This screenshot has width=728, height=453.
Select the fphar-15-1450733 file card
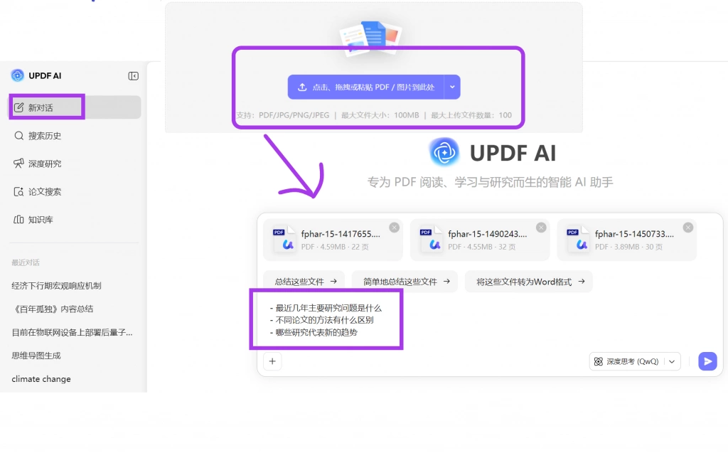(627, 240)
